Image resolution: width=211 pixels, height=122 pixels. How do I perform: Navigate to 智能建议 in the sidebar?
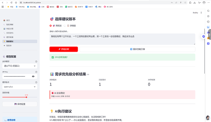[x=20, y=41]
